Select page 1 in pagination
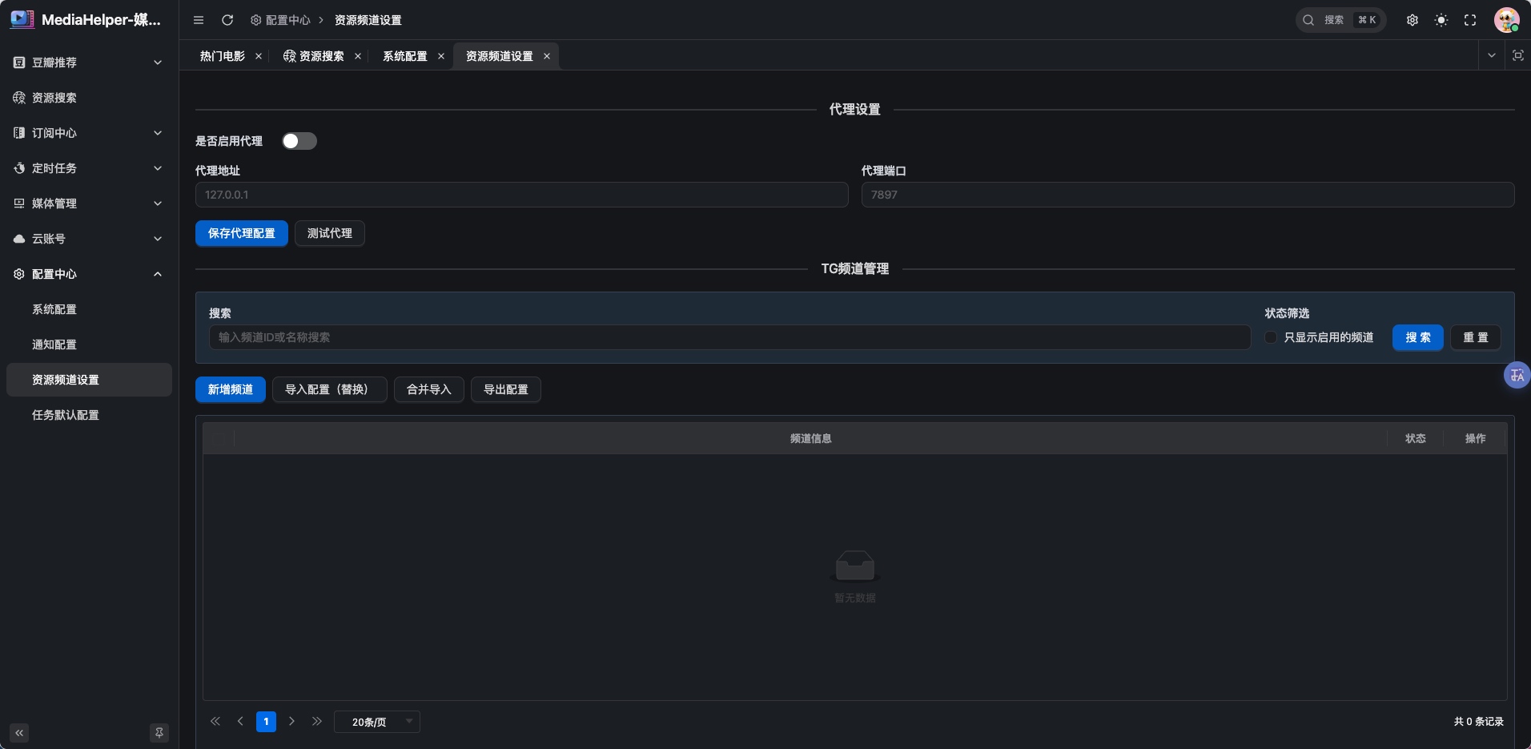The image size is (1531, 749). point(266,722)
